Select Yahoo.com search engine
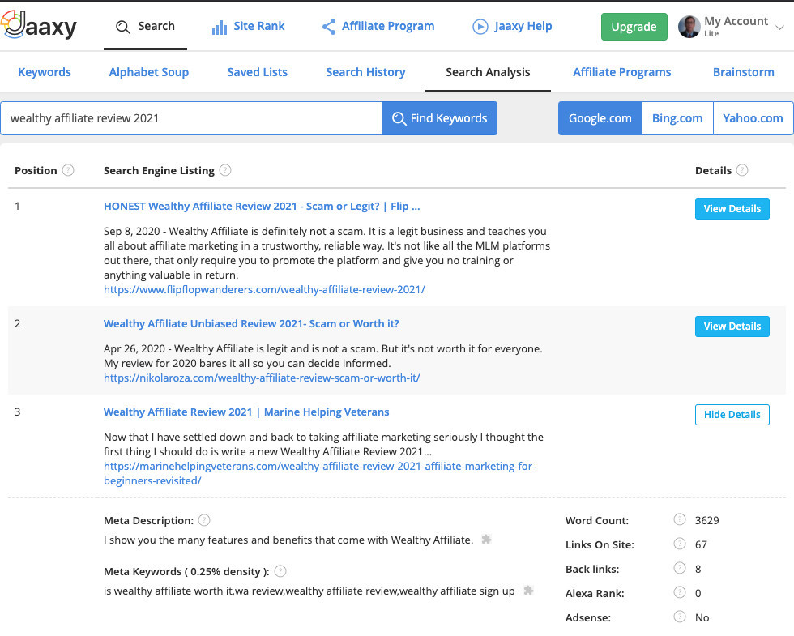The height and width of the screenshot is (636, 794). click(x=753, y=118)
